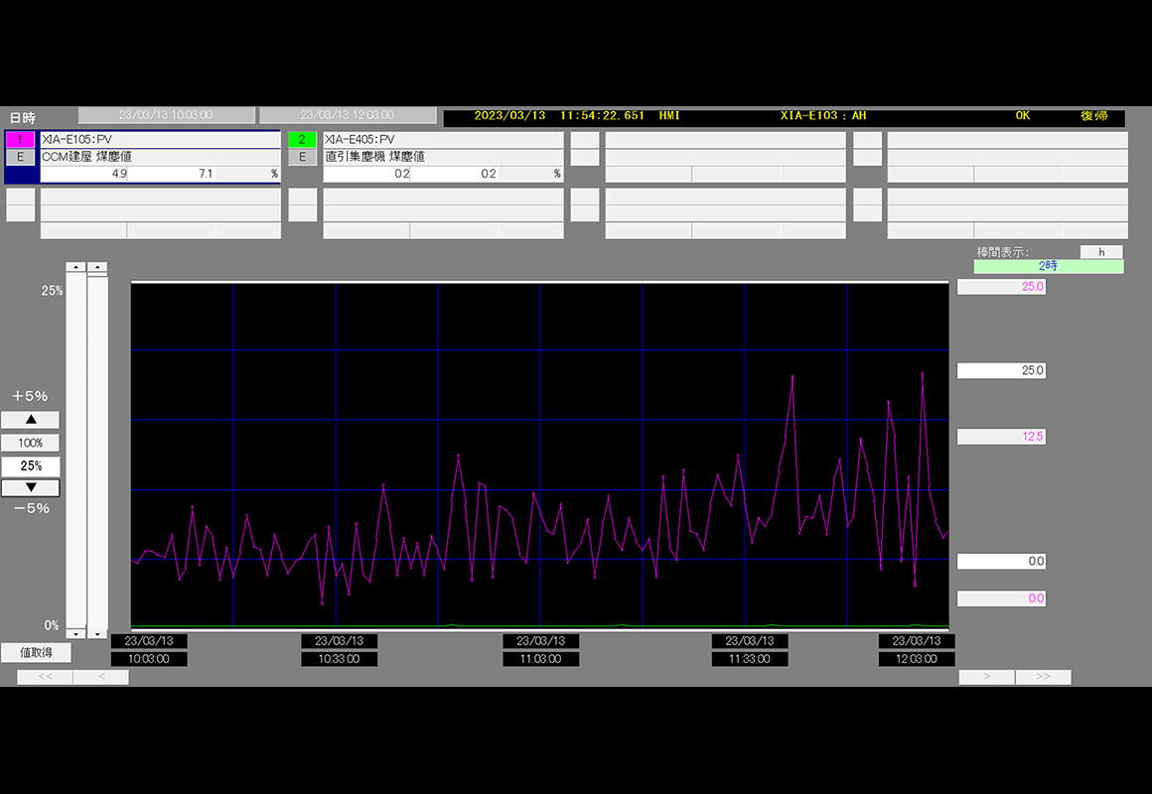Click the E button under pen 2
This screenshot has width=1152, height=794.
tap(302, 157)
